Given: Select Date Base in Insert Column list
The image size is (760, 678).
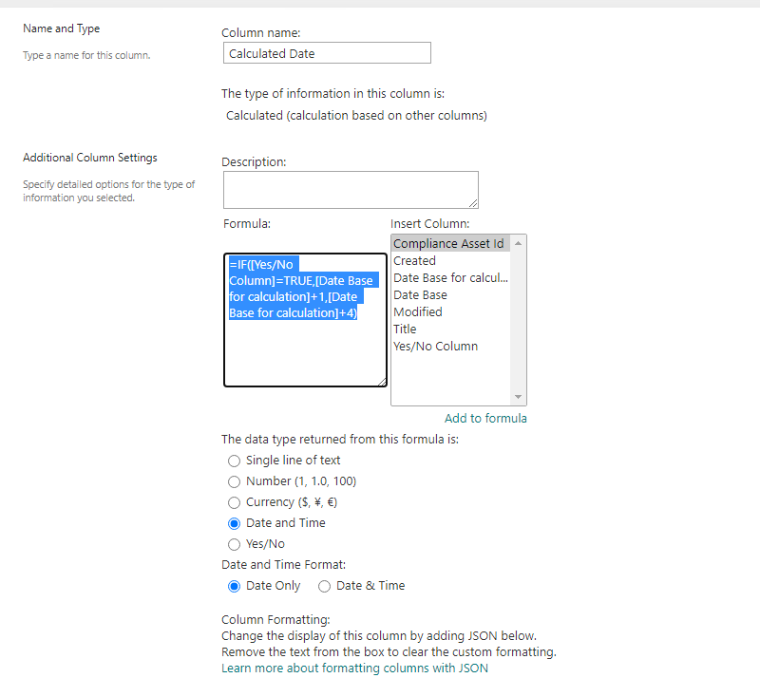Looking at the screenshot, I should [x=449, y=294].
